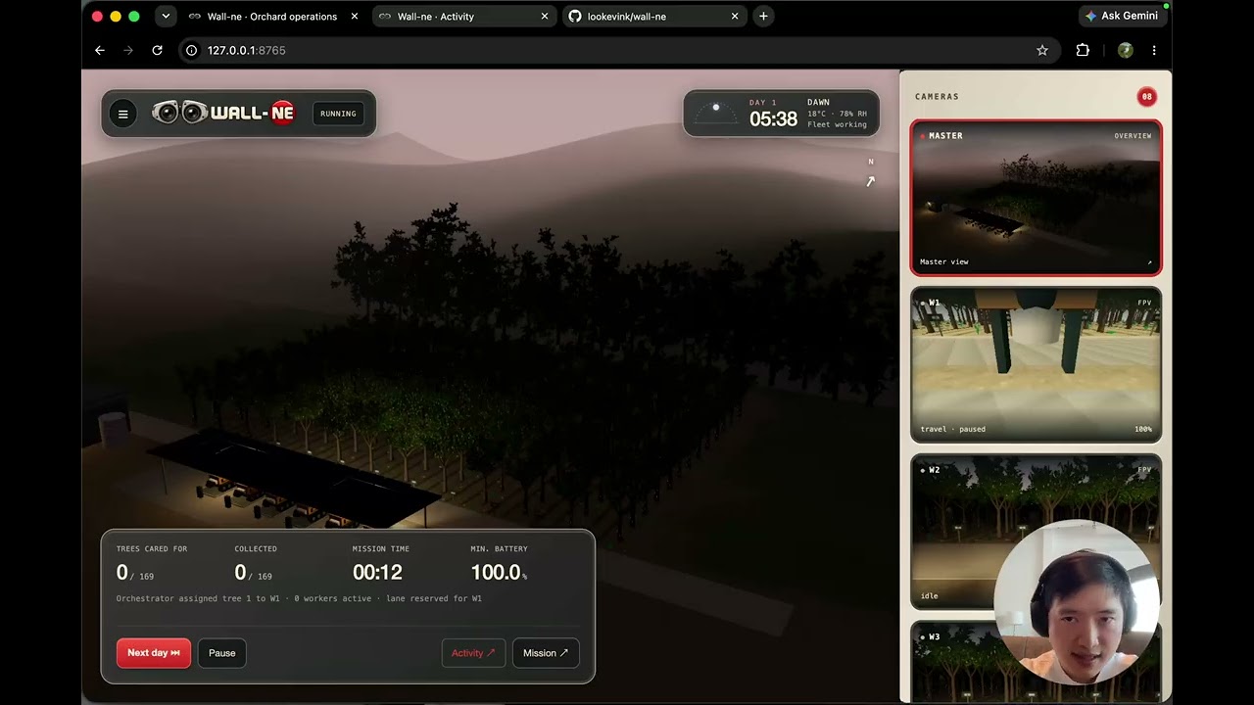Click the site info icon in address bar
This screenshot has height=705, width=1254.
click(x=191, y=50)
